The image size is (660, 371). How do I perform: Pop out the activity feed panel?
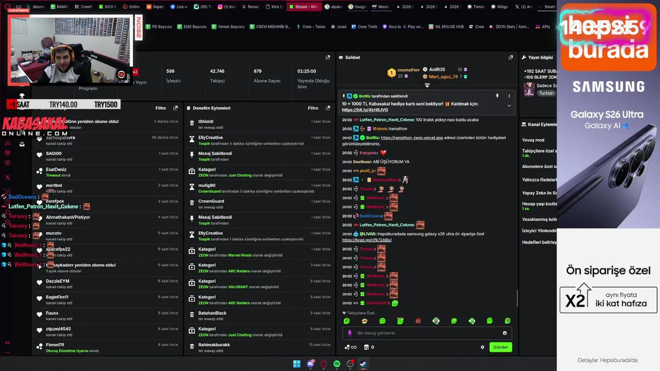pos(175,108)
